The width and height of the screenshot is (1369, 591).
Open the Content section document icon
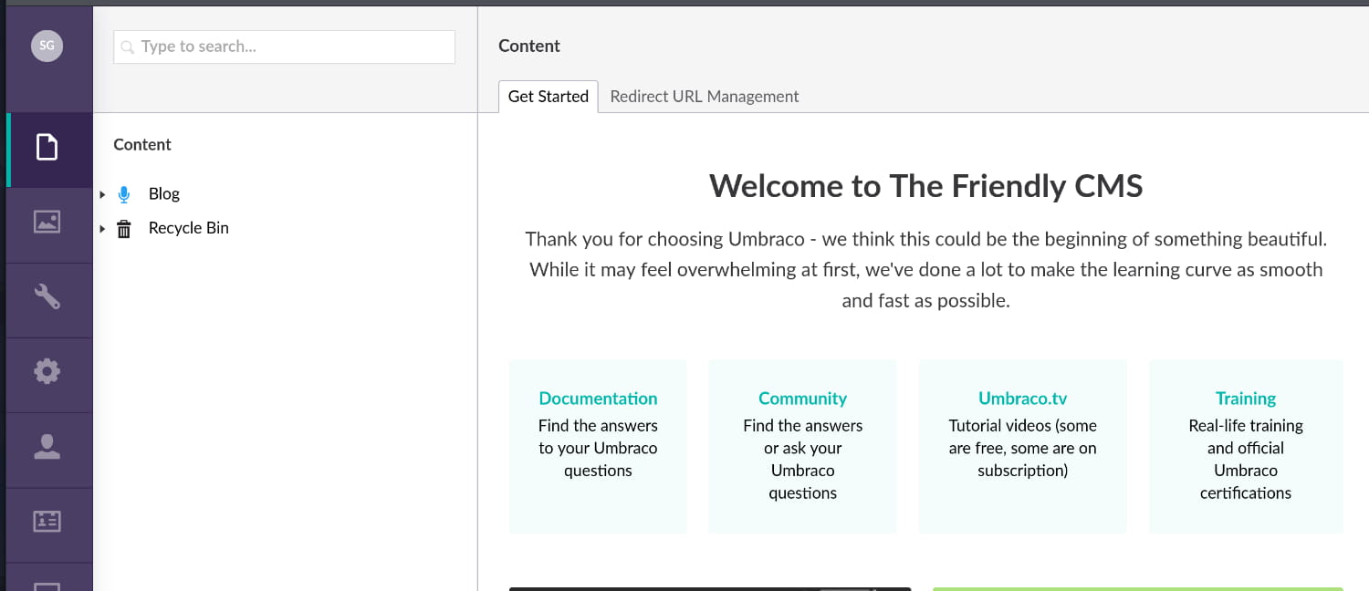pyautogui.click(x=47, y=147)
